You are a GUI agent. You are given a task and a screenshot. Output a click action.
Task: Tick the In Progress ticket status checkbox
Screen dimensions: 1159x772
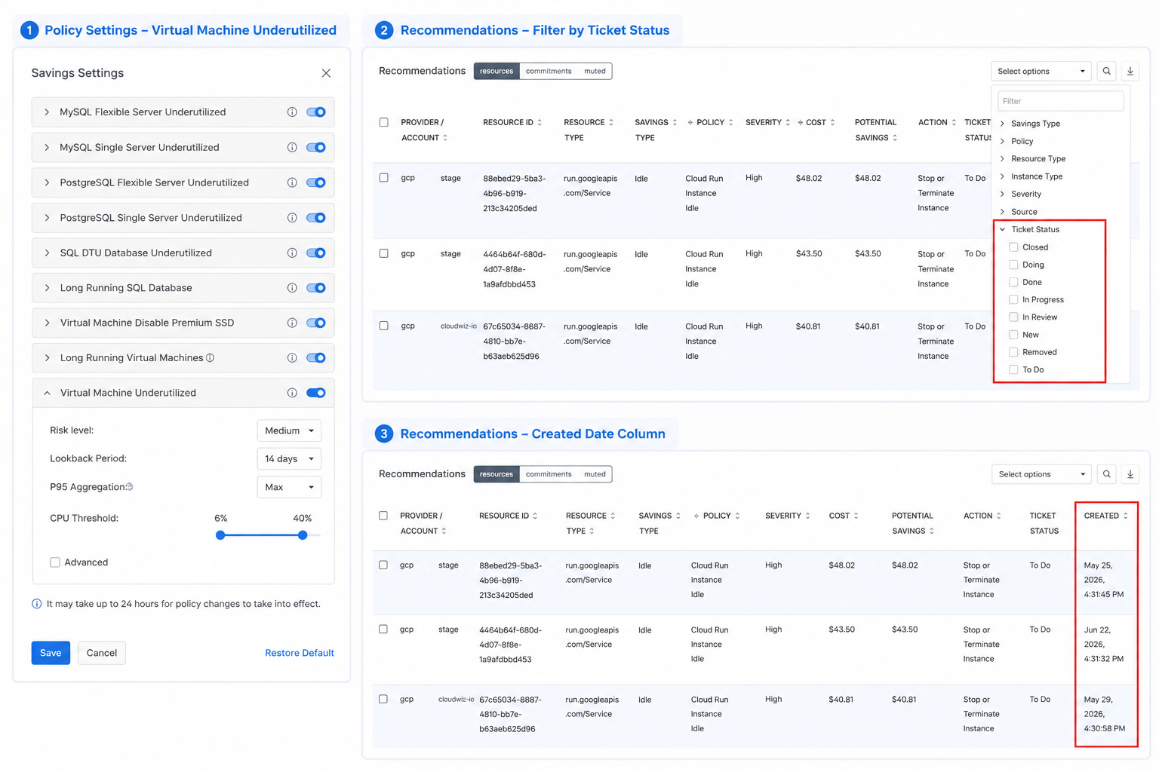point(1013,299)
